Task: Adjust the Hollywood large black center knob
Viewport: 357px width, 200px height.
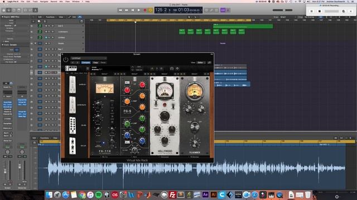Action: click(165, 116)
